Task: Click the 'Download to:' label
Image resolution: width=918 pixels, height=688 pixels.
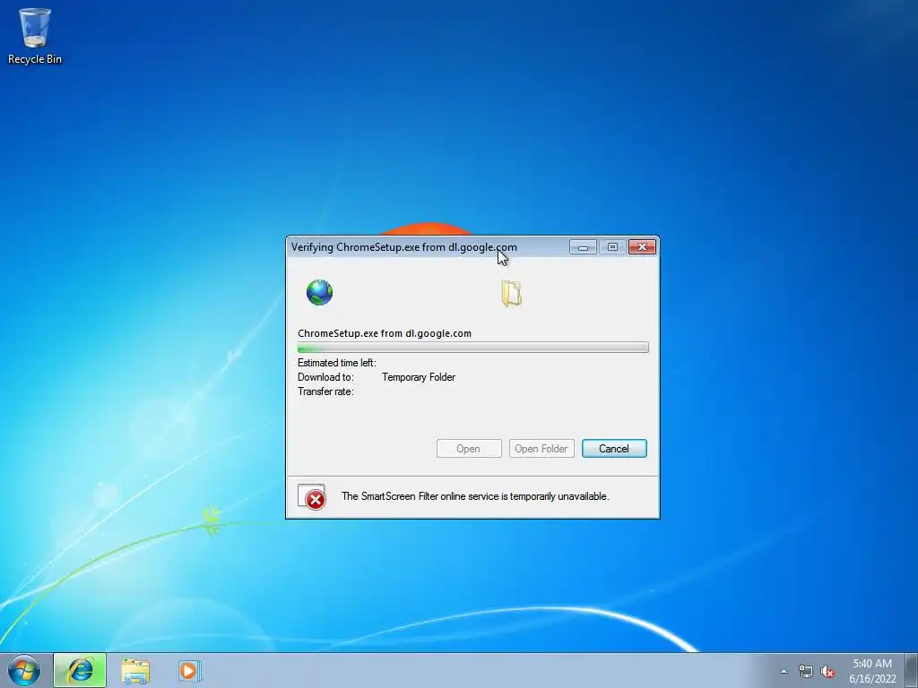Action: [325, 377]
